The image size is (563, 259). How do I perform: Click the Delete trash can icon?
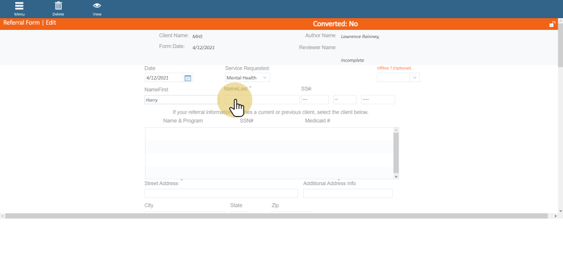[x=58, y=6]
